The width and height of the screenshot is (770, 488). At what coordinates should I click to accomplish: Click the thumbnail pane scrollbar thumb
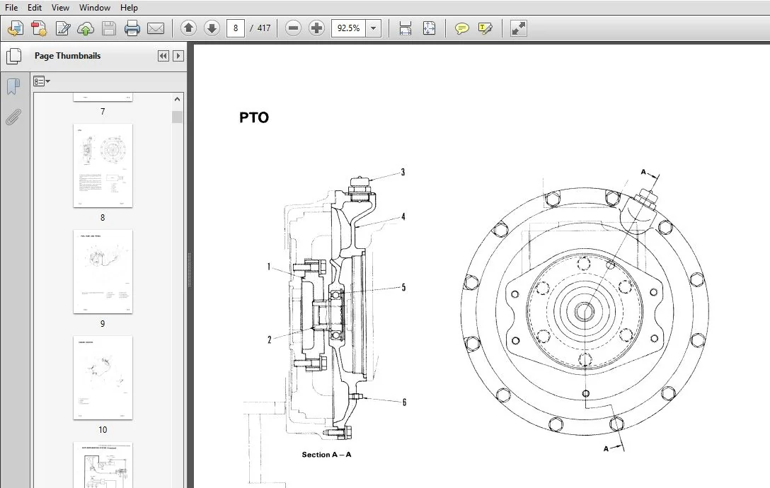[x=177, y=117]
